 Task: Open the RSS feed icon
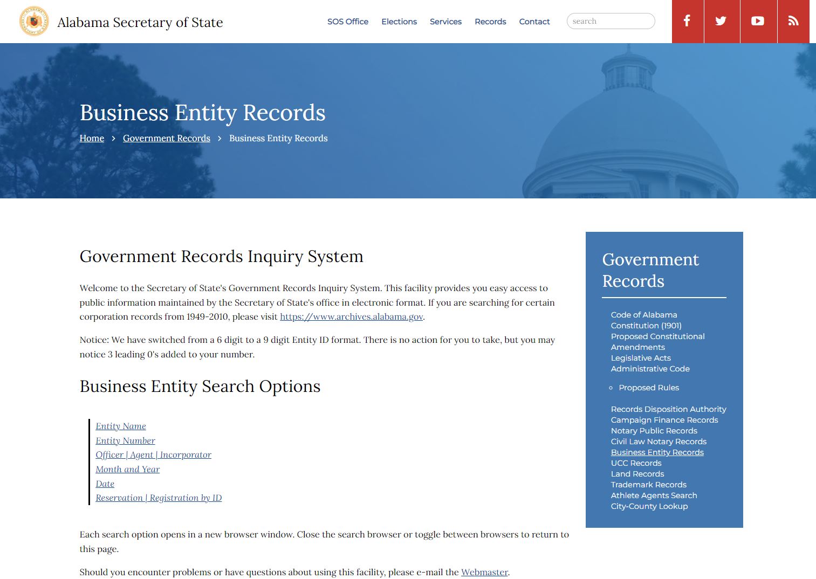click(x=793, y=21)
